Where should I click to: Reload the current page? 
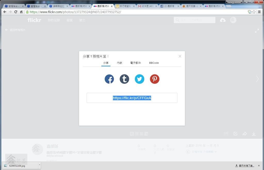[x=16, y=12]
